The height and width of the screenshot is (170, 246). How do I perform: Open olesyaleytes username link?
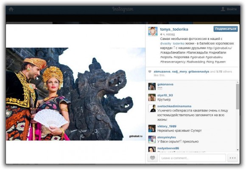tap(166, 137)
